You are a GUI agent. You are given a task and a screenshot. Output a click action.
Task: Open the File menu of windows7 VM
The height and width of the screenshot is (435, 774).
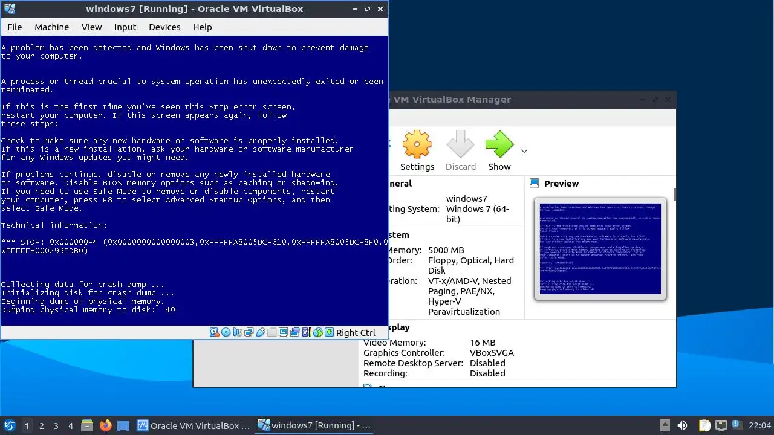(x=15, y=27)
